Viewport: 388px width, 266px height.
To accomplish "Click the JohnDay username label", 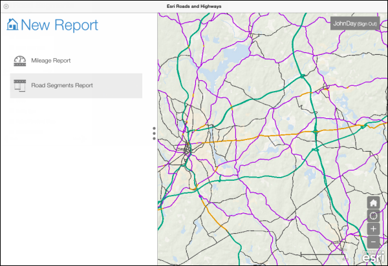I will coord(344,24).
